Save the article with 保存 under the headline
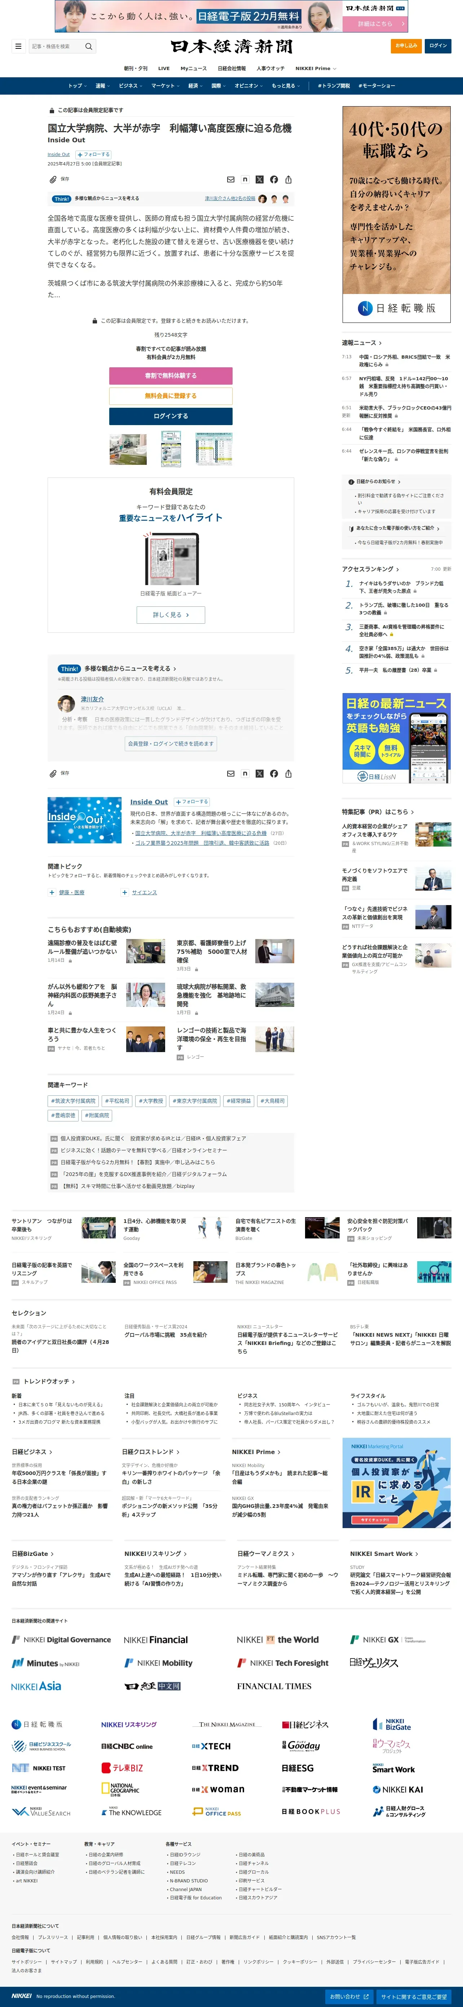This screenshot has height=2007, width=463. pyautogui.click(x=59, y=179)
